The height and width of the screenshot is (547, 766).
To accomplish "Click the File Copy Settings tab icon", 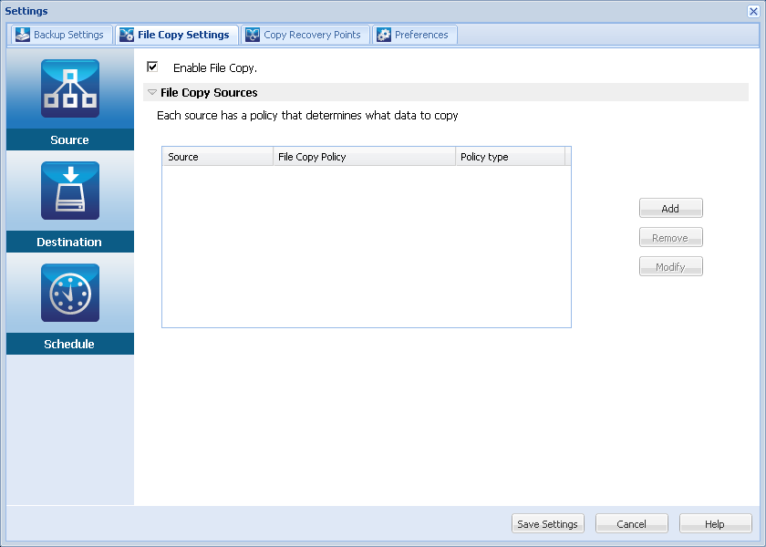I will (127, 35).
